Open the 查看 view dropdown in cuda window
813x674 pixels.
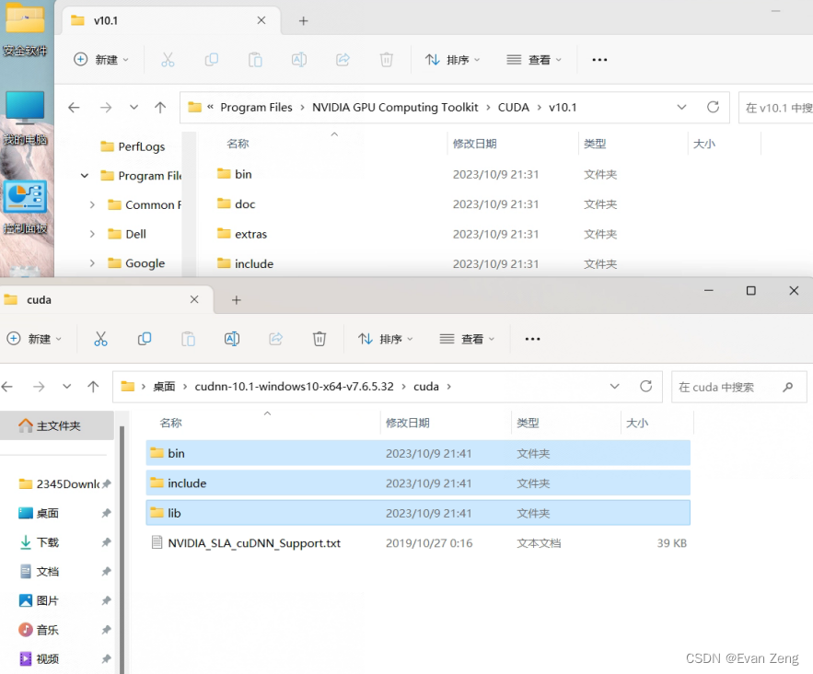467,339
